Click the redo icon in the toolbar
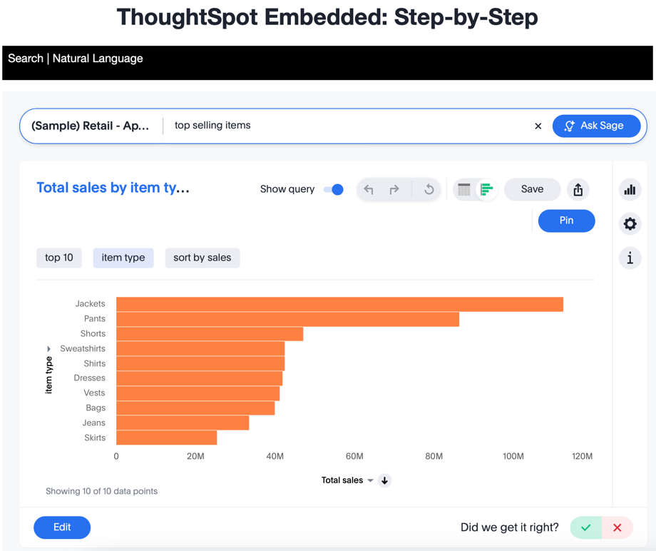656x551 pixels. pyautogui.click(x=395, y=189)
